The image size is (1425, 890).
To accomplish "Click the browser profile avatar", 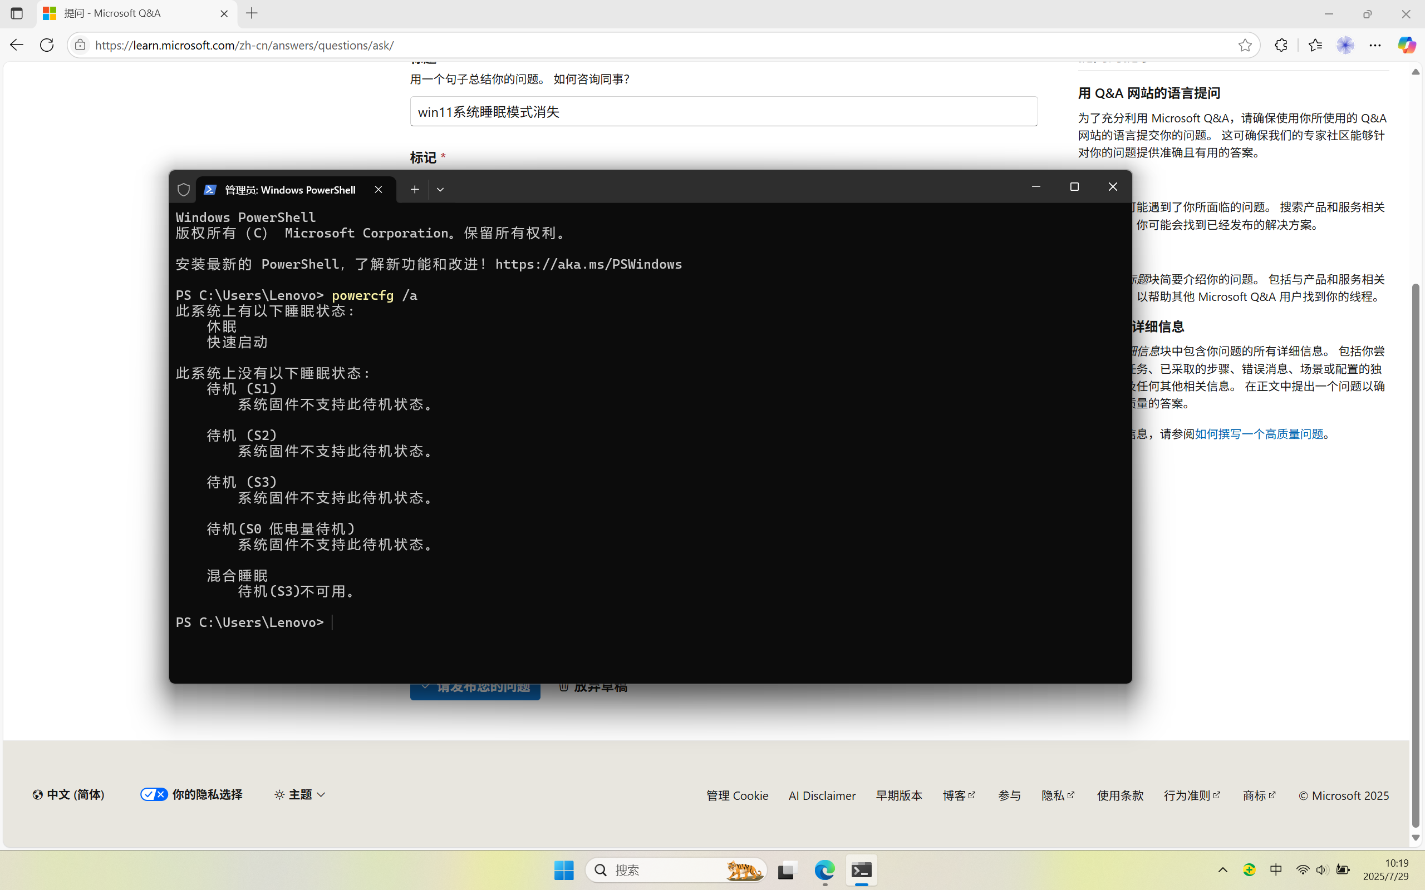I will (x=1346, y=44).
